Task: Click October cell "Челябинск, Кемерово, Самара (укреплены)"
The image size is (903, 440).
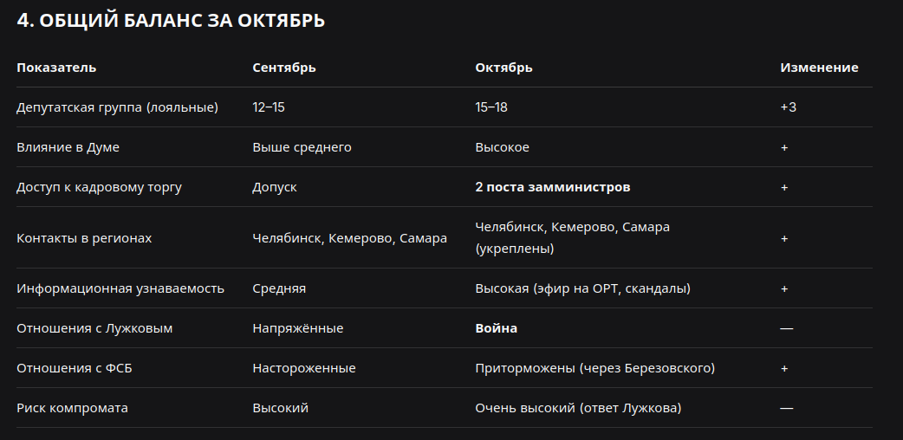Action: (573, 237)
